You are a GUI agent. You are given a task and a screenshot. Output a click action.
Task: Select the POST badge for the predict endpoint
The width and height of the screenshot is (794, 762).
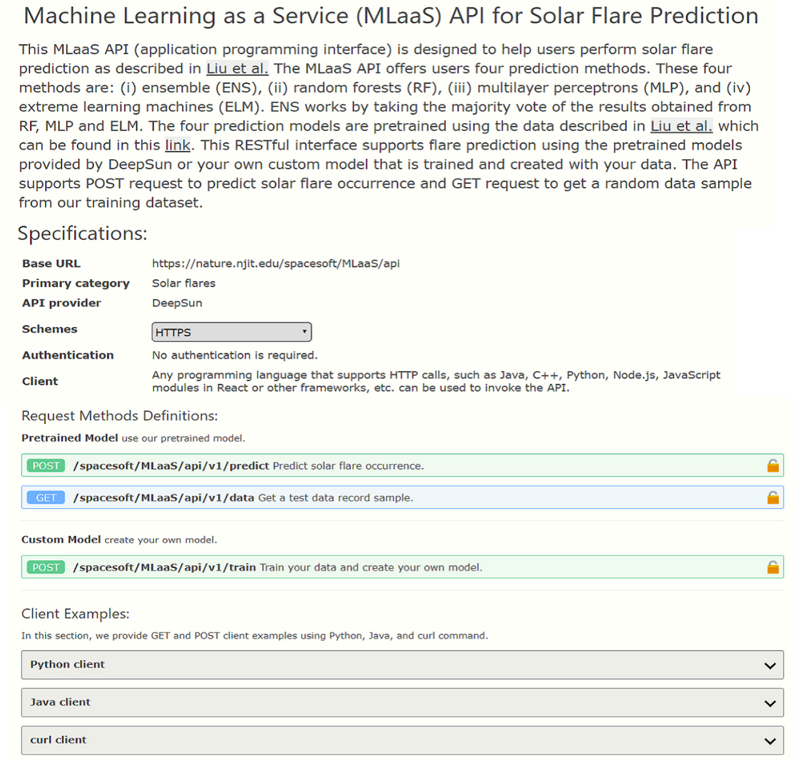45,465
